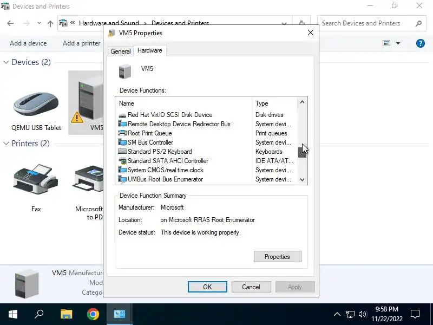Click the device list scrollbar thumb
Screen dimensions: 433x325
302,152
